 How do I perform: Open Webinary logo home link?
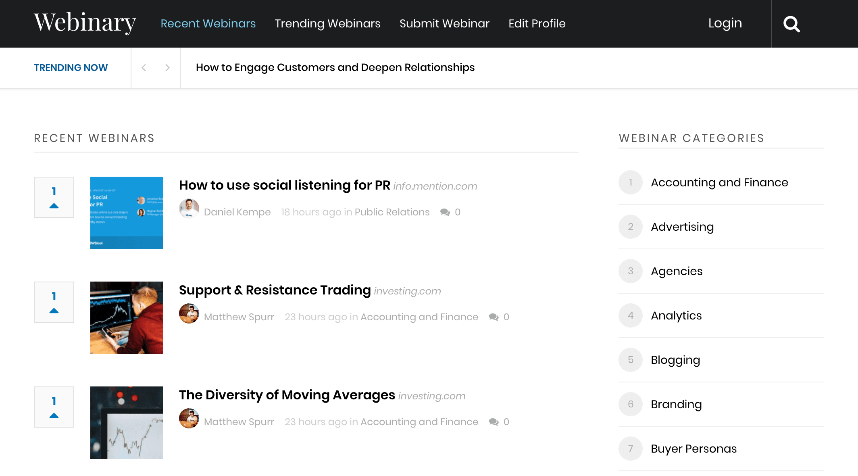click(x=85, y=23)
